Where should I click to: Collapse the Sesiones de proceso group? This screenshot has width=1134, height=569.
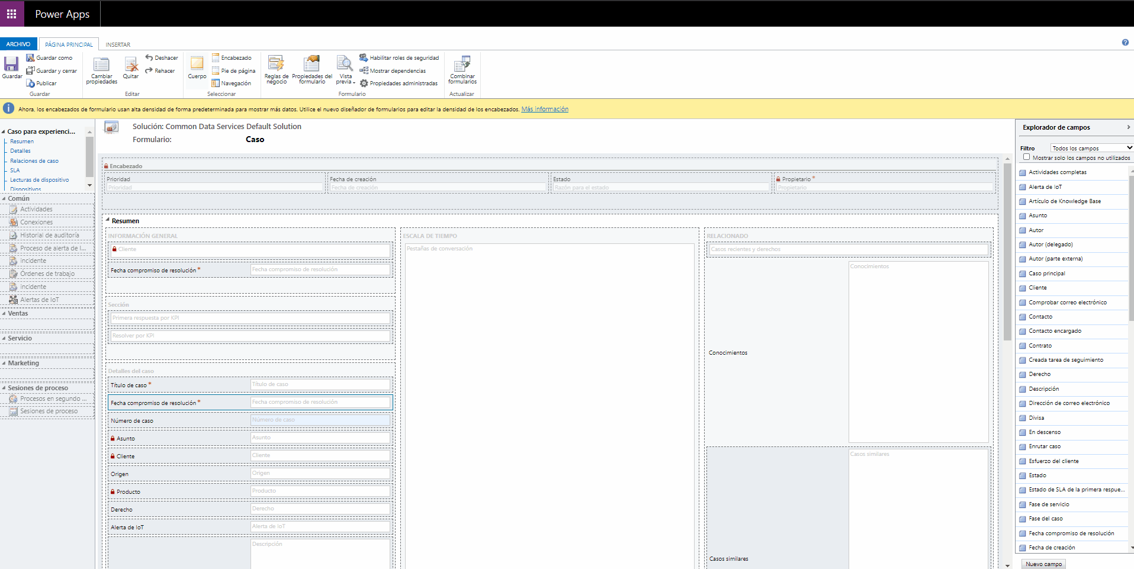(4, 388)
